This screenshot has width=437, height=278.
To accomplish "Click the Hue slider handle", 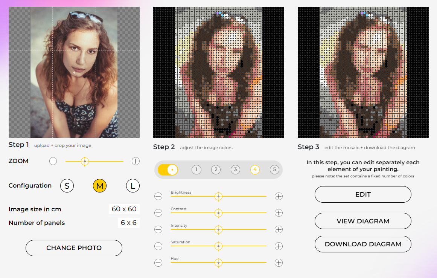I will [218, 263].
